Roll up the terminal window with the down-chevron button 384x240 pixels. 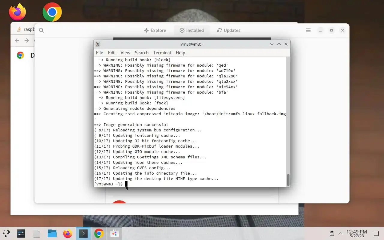pos(272,44)
